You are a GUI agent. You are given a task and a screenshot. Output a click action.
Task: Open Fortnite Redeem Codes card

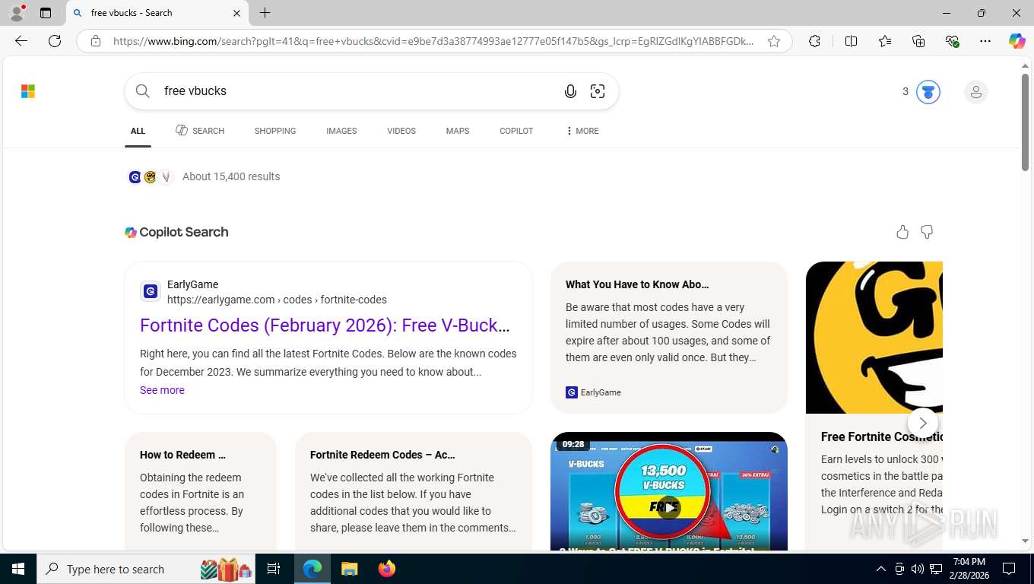pyautogui.click(x=414, y=491)
